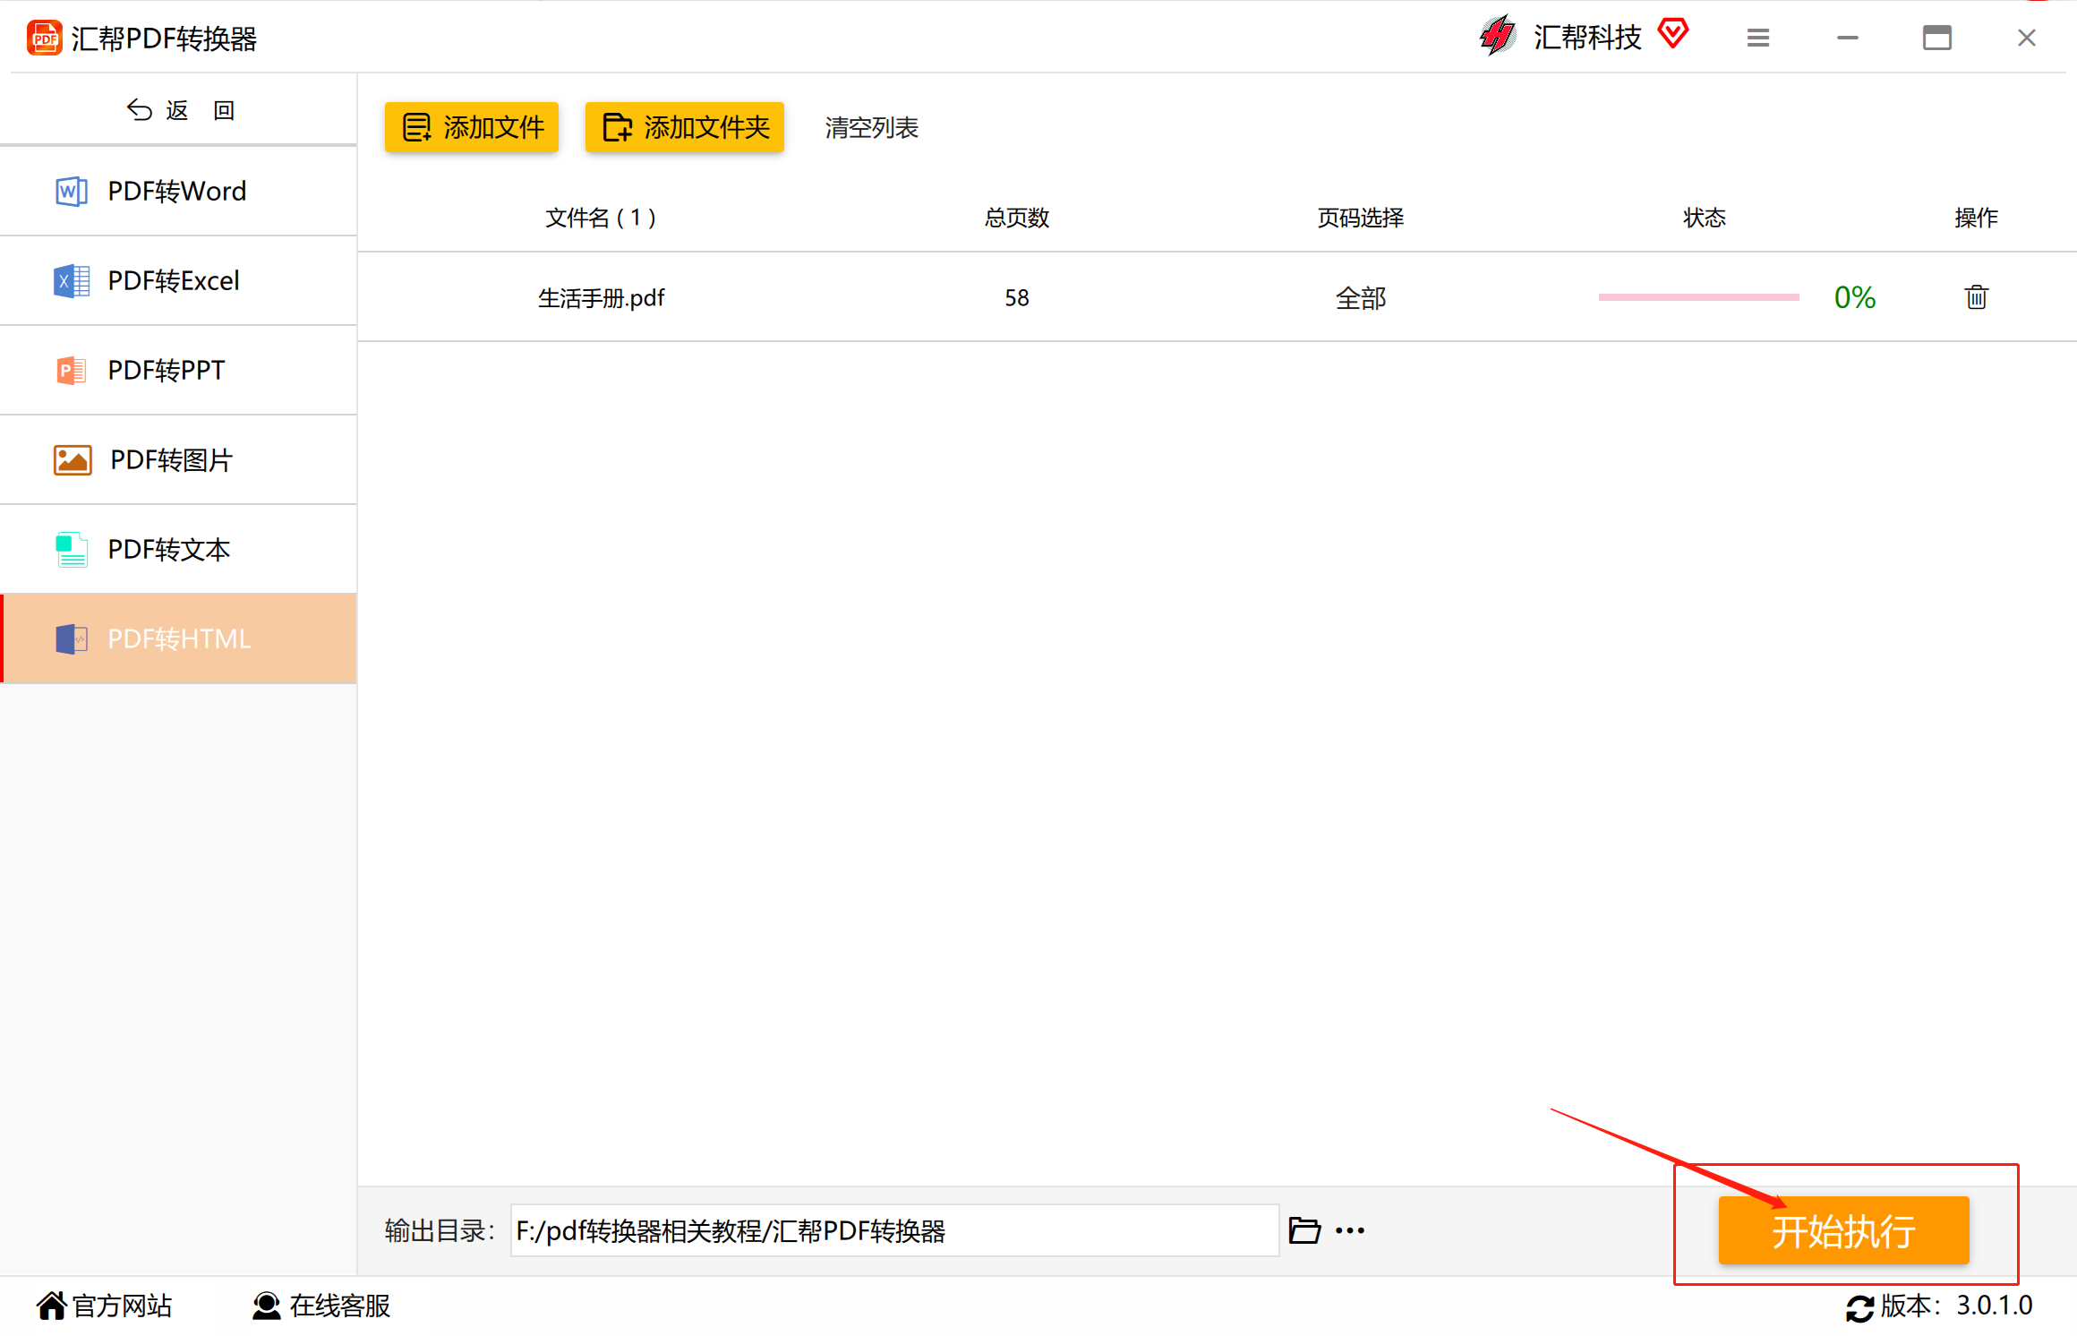Image resolution: width=2077 pixels, height=1336 pixels.
Task: Select the PDF转HTML tab
Action: pyautogui.click(x=178, y=638)
